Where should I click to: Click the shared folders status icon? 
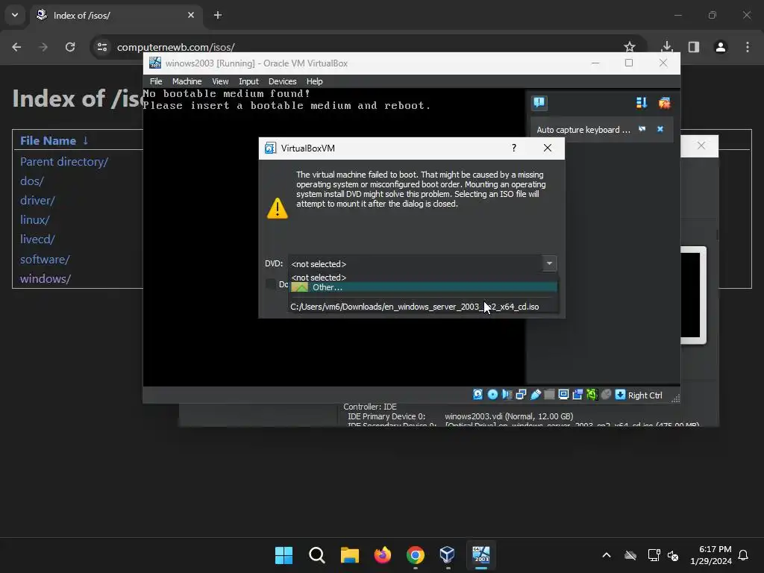pos(550,395)
